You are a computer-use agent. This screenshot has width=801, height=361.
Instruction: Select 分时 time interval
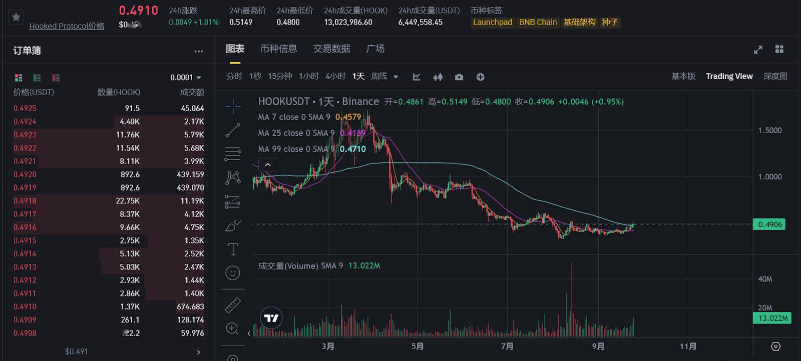pyautogui.click(x=234, y=76)
